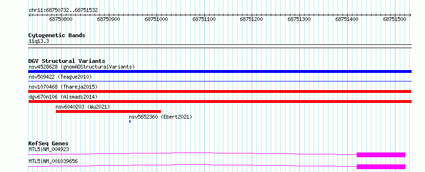Open variant dgv670n106 (Alsmadi2014) label
Image resolution: width=425 pixels, height=172 pixels.
63,97
